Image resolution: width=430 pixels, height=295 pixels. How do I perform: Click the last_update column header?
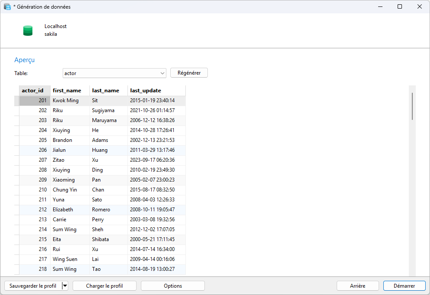click(x=156, y=91)
